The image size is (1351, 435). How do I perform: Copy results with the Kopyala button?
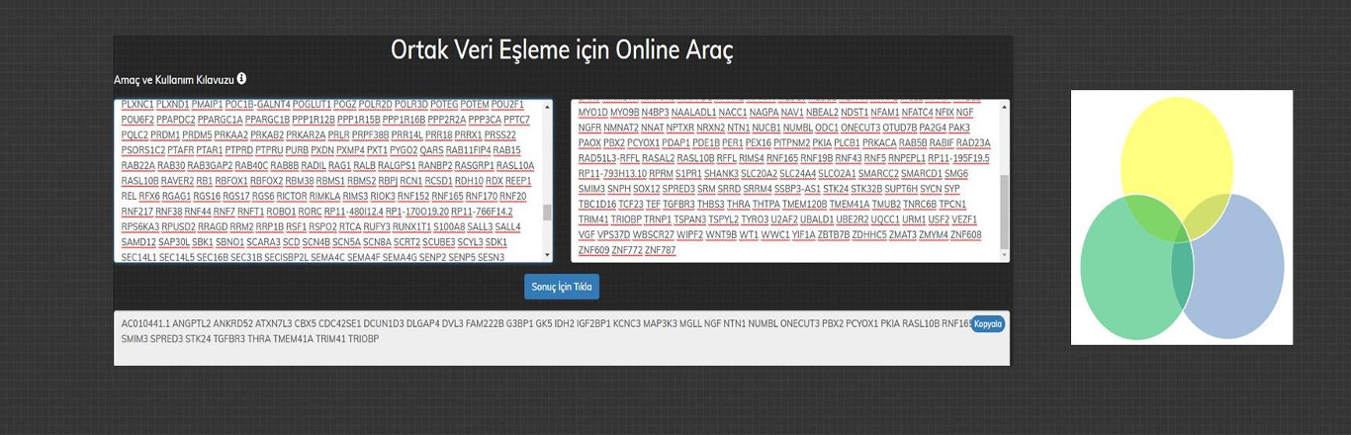(987, 324)
